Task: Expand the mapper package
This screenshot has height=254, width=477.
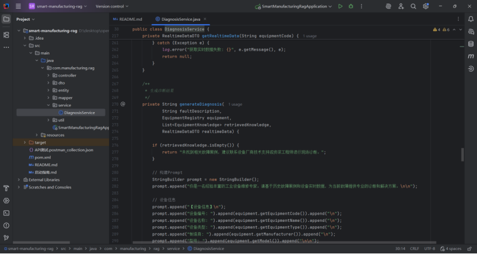Action: pos(48,98)
